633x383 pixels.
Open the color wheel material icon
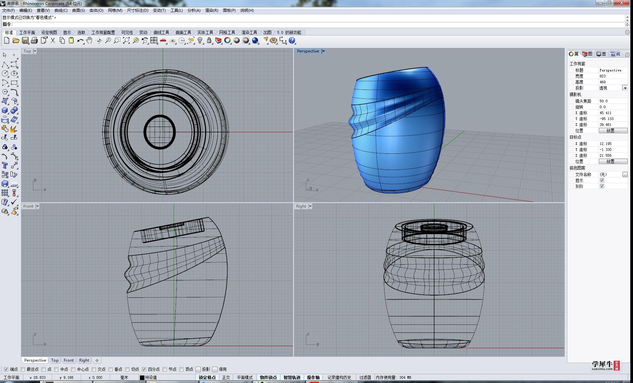[x=228, y=41]
